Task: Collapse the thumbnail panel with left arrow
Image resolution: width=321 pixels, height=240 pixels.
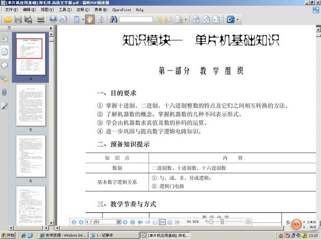Action: point(51,28)
